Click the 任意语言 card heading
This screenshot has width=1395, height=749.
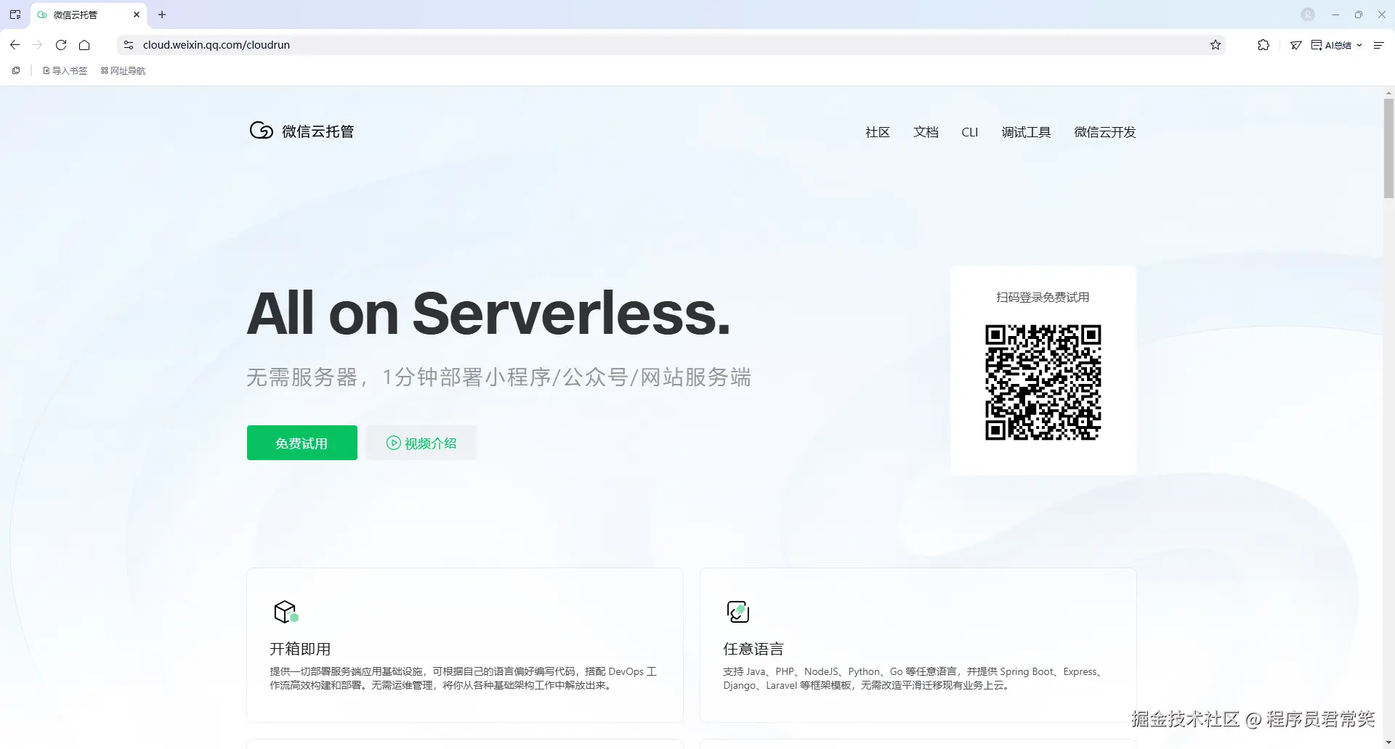pos(753,649)
